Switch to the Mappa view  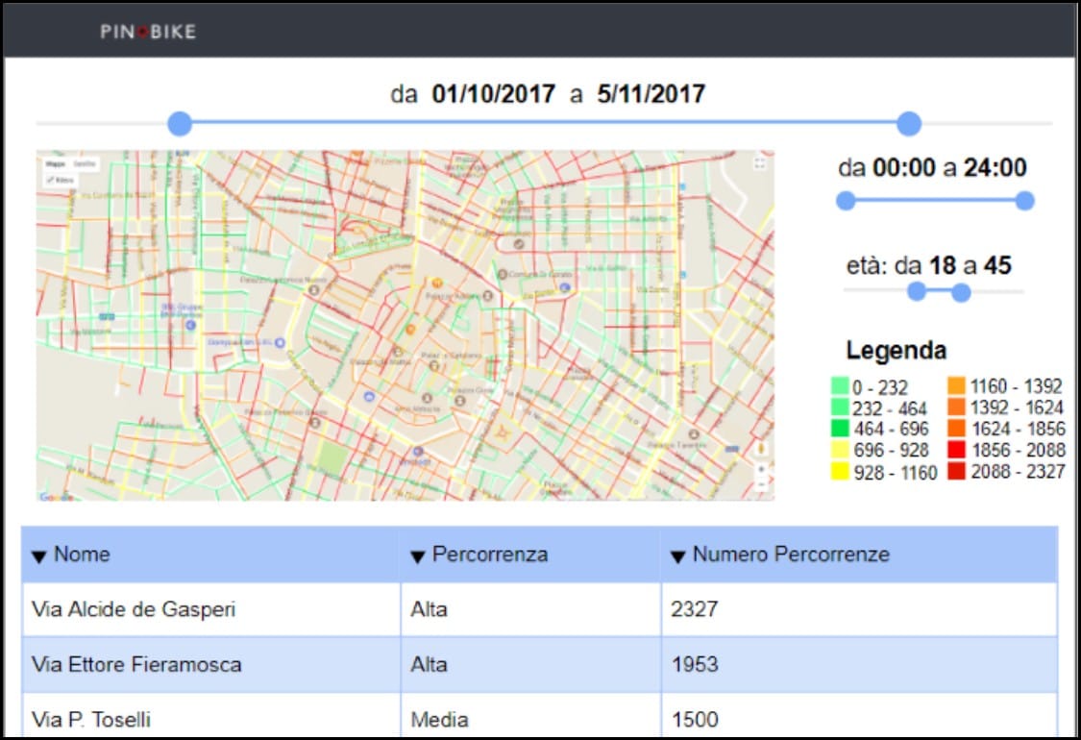[55, 163]
